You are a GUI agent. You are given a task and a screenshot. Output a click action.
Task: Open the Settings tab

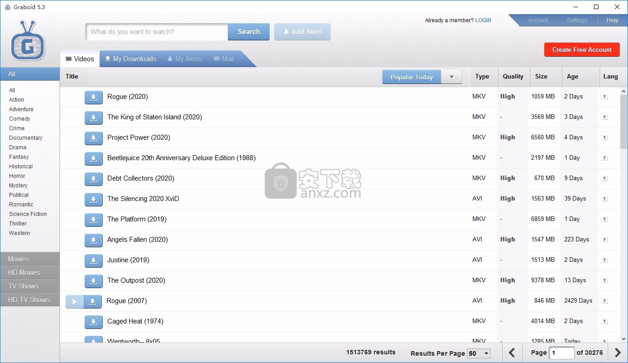577,20
